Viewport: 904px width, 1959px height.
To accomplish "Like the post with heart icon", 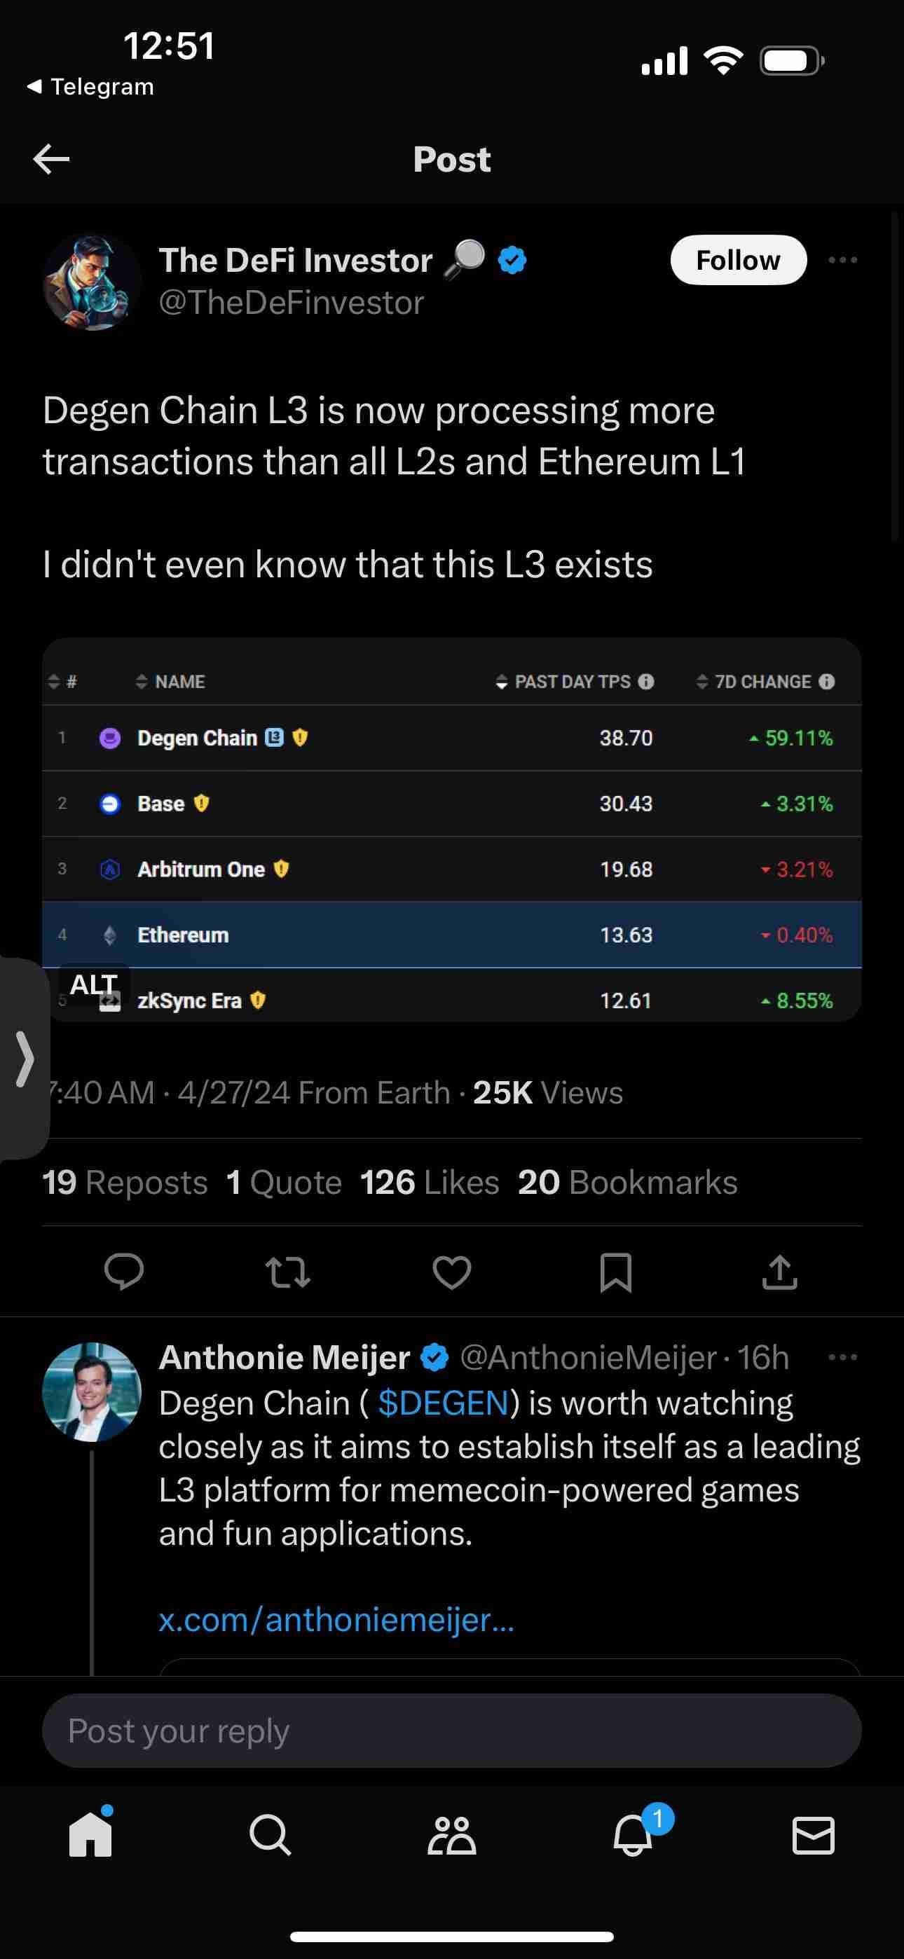I will pos(452,1272).
